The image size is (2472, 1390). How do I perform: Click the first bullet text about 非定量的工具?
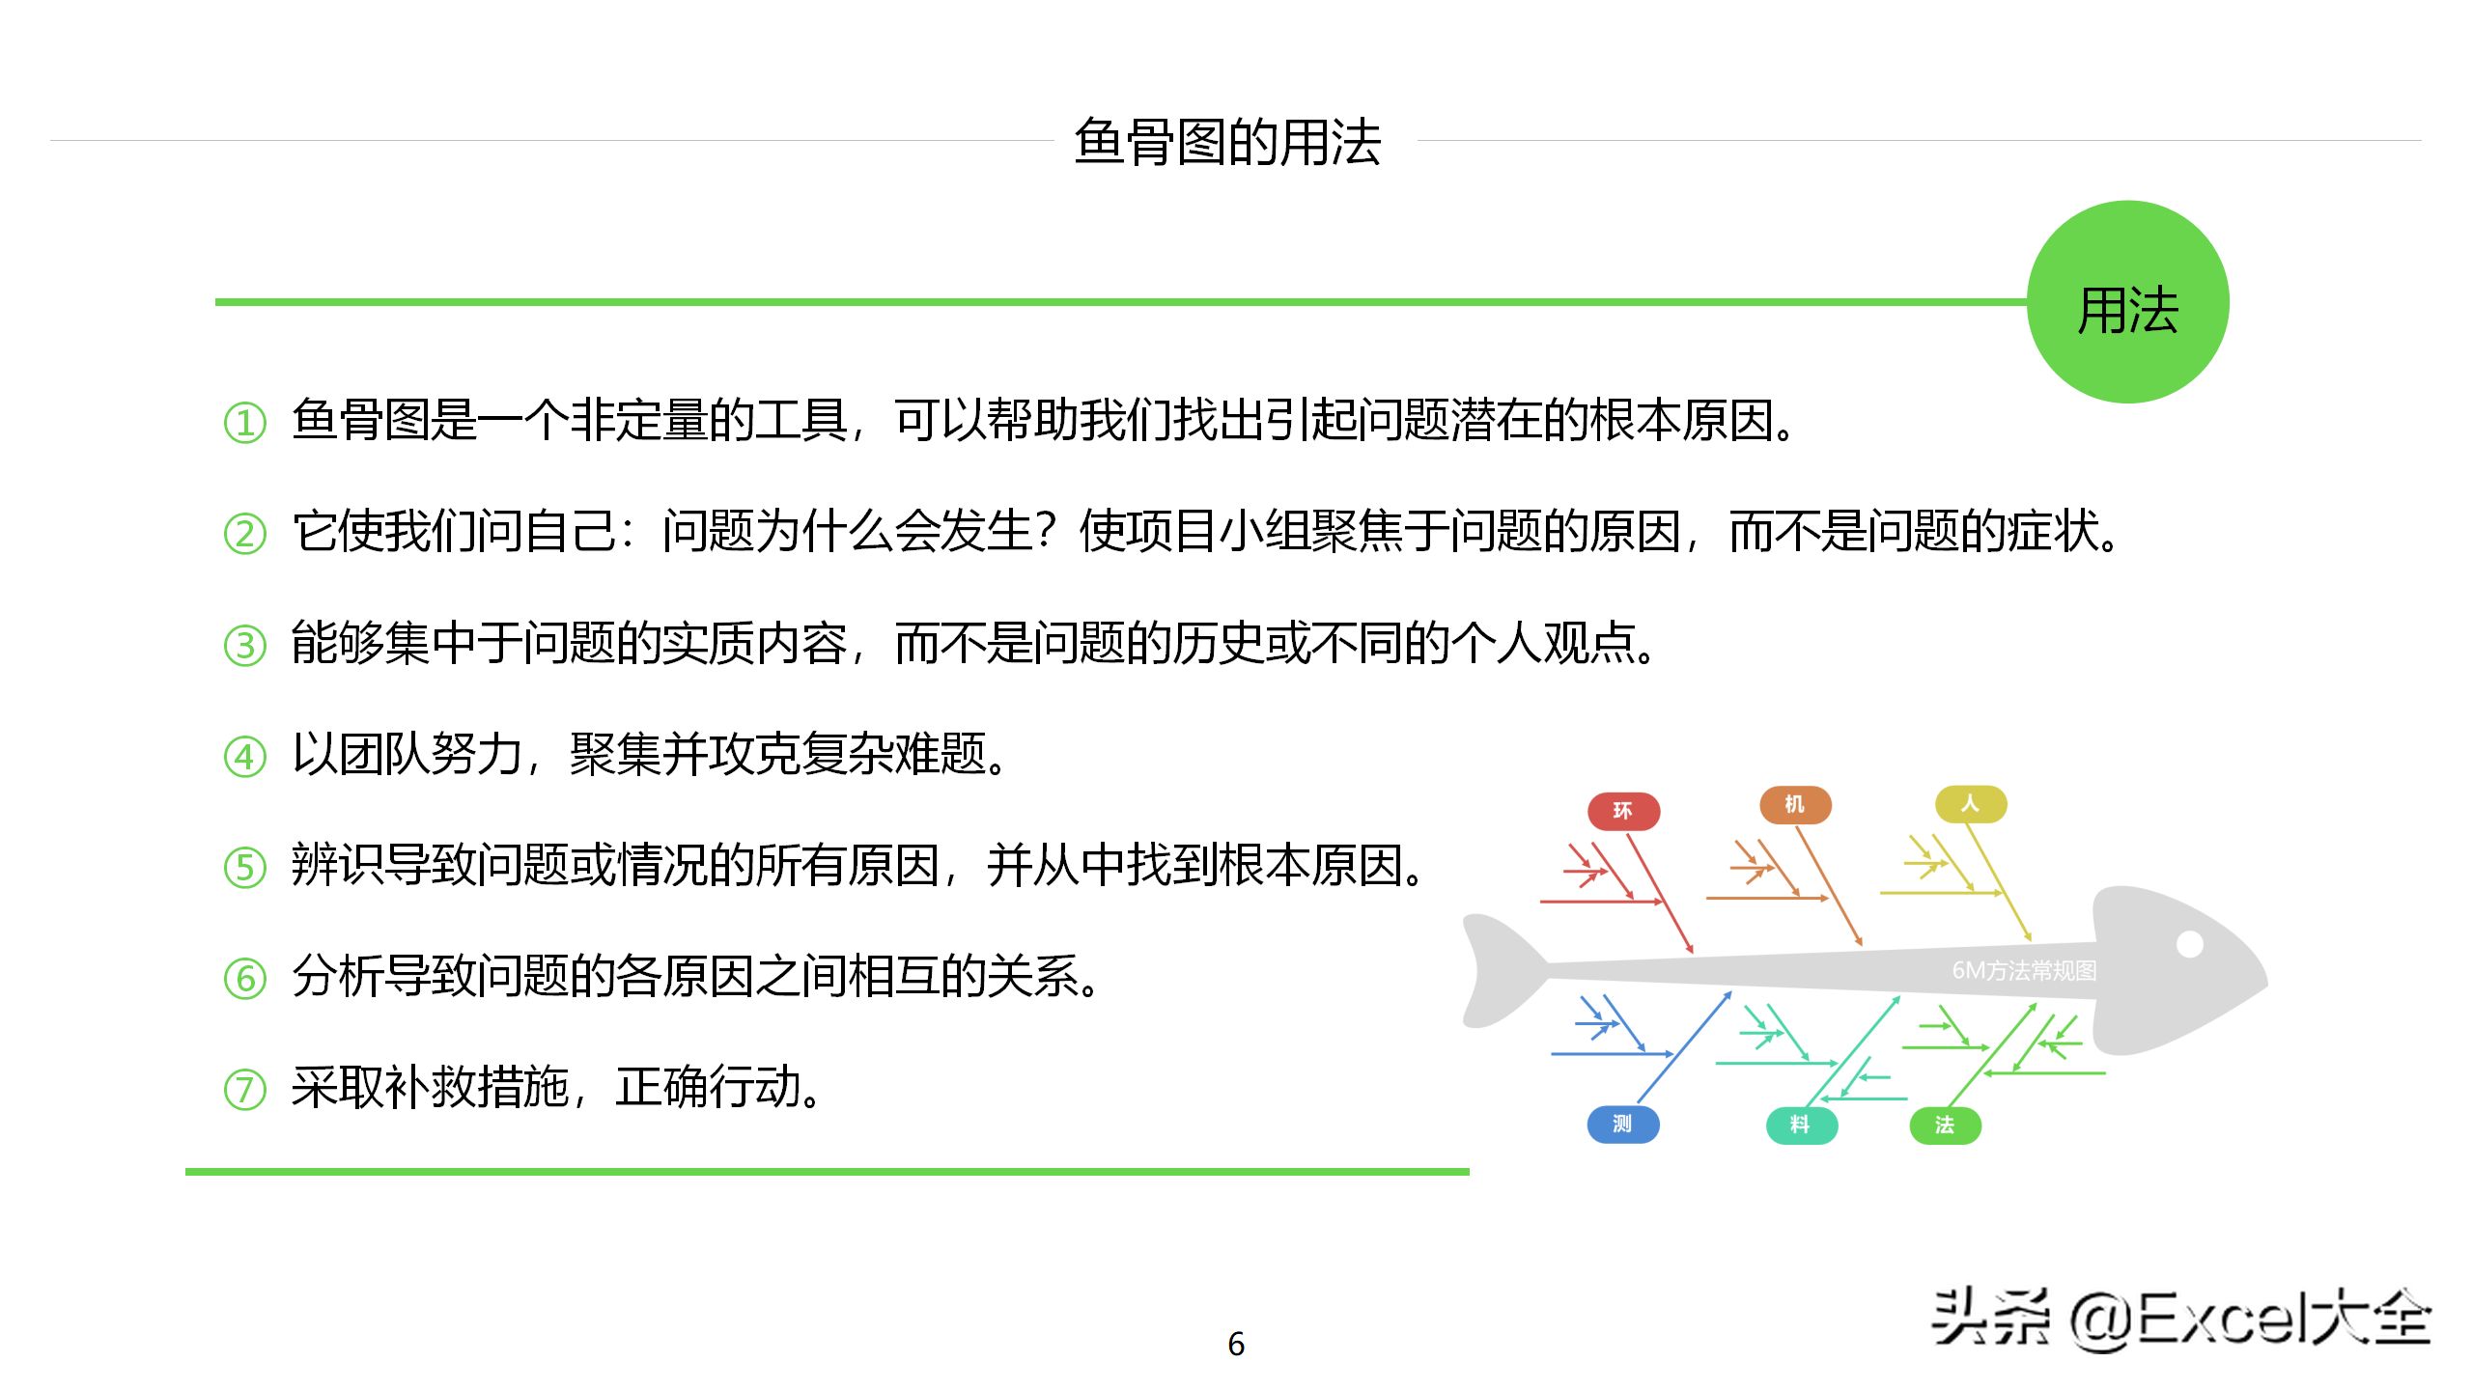click(x=1043, y=421)
